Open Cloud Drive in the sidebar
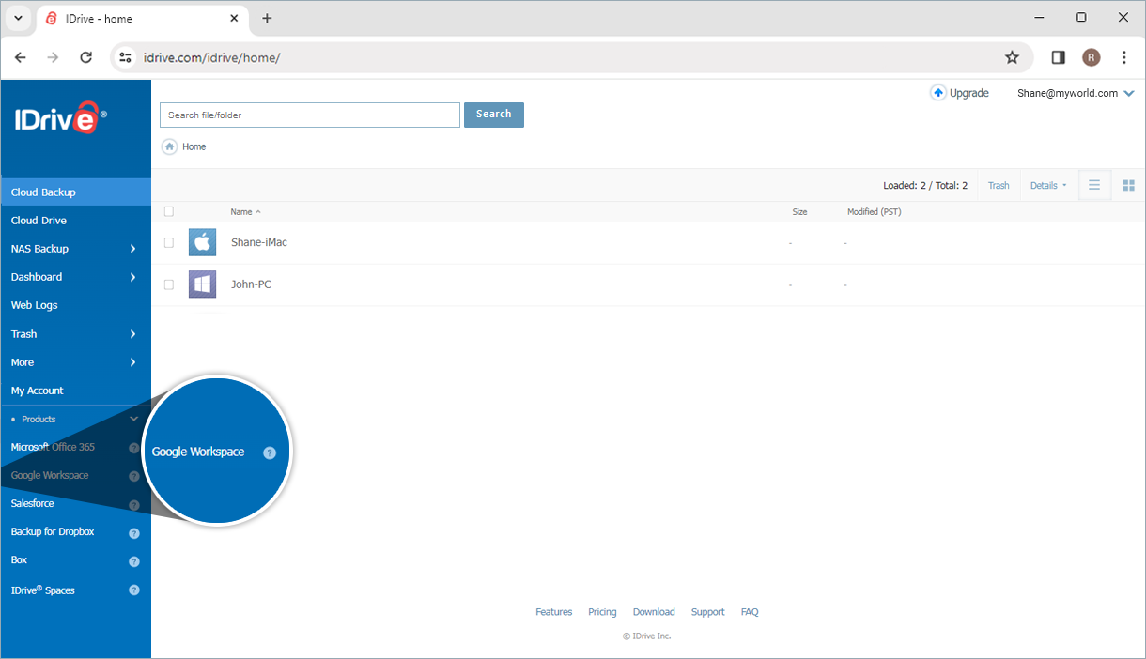Screen dimensions: 1146x659 39,221
